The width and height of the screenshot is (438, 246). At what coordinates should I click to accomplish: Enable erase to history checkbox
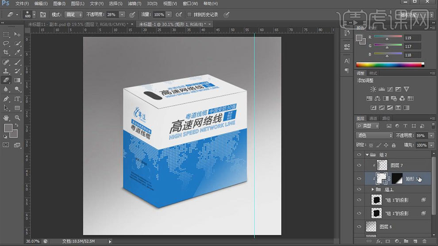pyautogui.click(x=189, y=15)
